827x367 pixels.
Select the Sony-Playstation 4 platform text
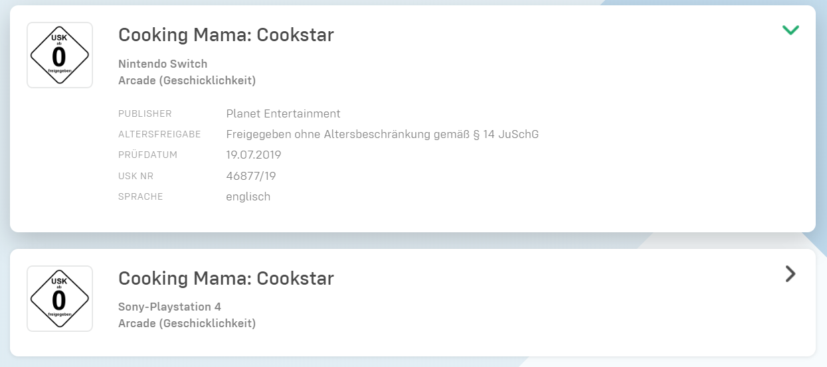pyautogui.click(x=169, y=307)
